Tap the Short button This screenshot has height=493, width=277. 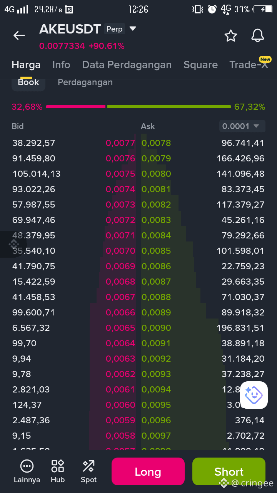(229, 471)
